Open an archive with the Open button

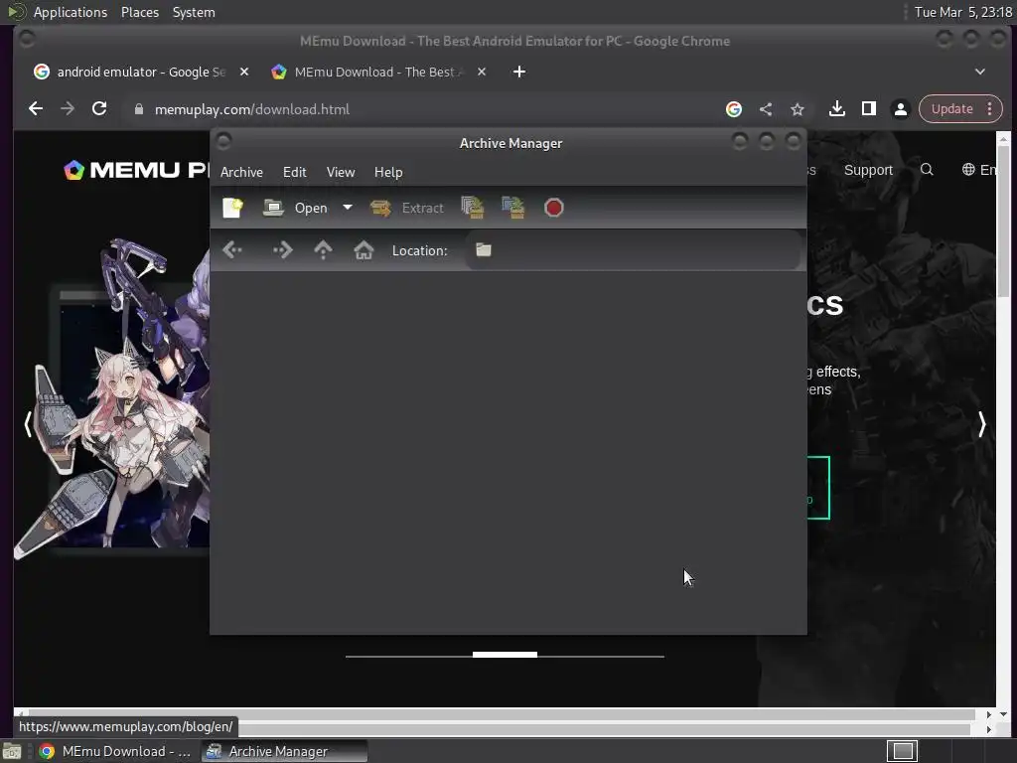(x=296, y=208)
